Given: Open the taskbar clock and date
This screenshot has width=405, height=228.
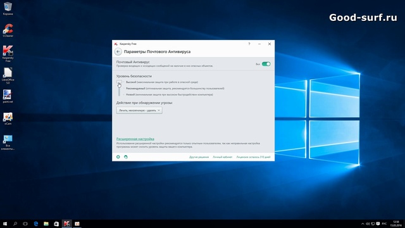Looking at the screenshot, I should (396, 224).
